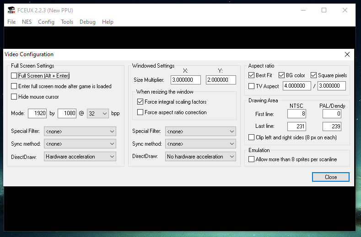Maximize the FCEUX window

[324, 10]
